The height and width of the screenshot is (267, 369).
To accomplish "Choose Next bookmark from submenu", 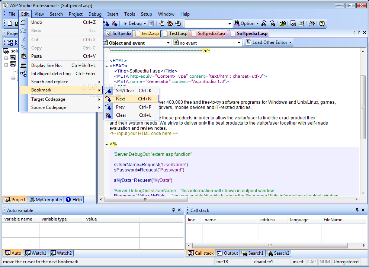I will point(131,99).
